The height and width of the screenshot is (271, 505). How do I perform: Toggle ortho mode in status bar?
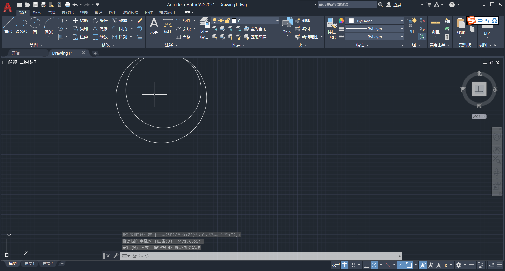pyautogui.click(x=366, y=265)
